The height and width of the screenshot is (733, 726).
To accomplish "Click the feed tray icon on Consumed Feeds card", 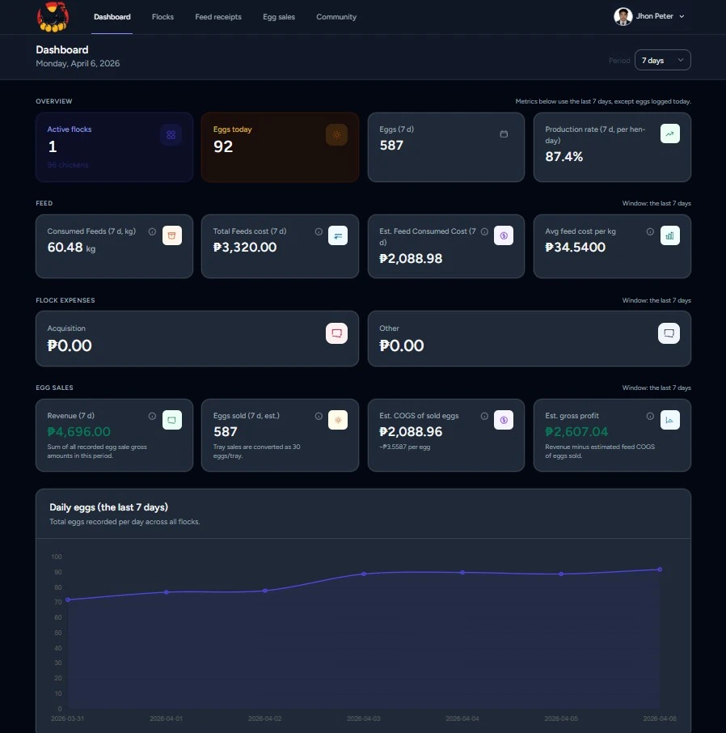I will click(171, 235).
